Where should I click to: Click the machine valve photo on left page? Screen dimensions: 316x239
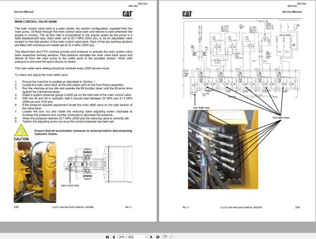coord(35,172)
